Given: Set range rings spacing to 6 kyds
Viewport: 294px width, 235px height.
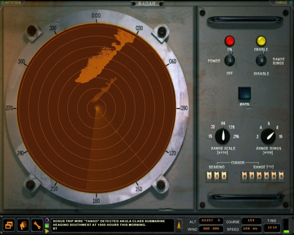Looking at the screenshot, I should pos(269,123).
